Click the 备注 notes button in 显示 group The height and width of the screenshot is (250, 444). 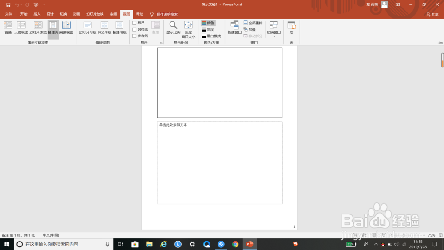(x=156, y=28)
